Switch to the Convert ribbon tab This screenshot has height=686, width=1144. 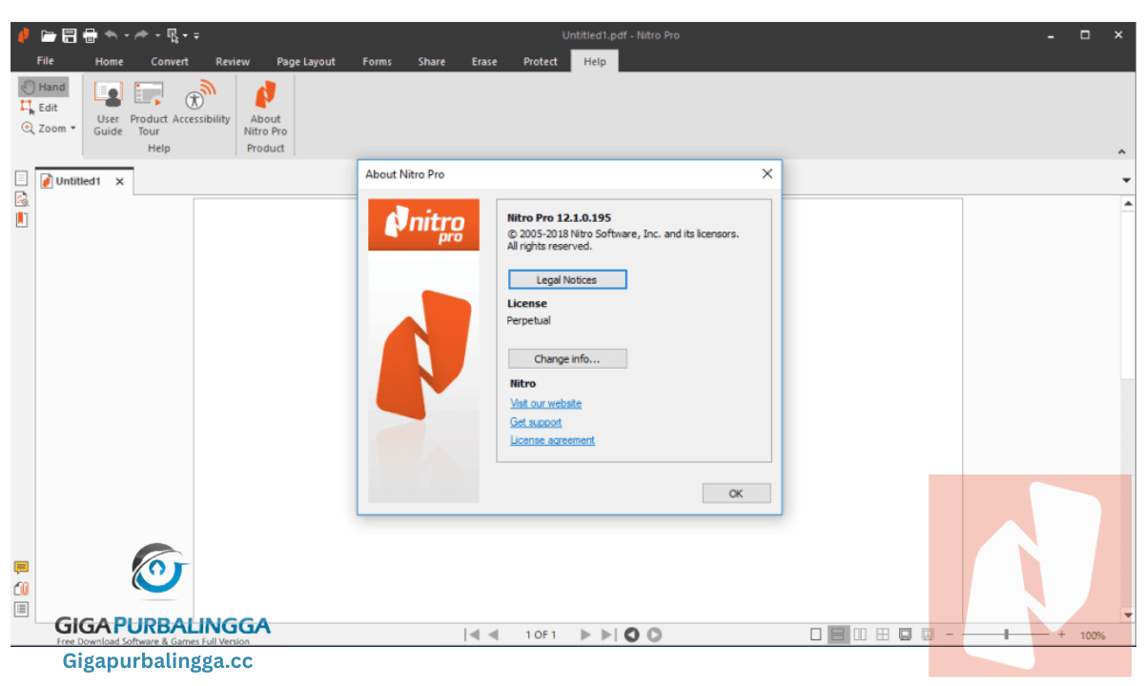(170, 62)
